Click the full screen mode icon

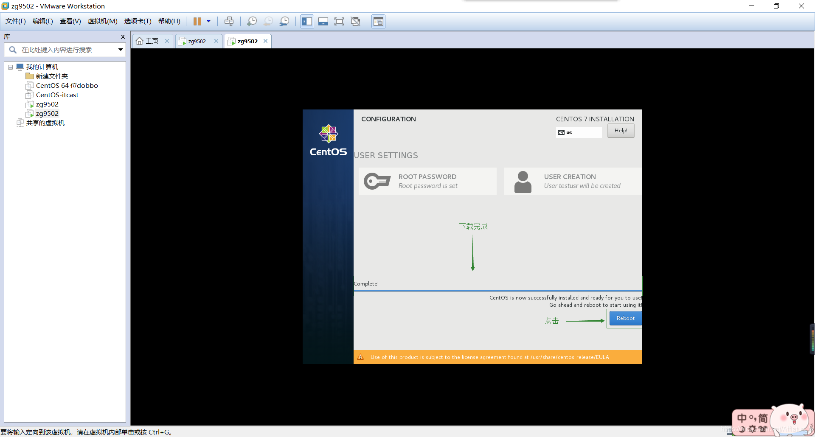[339, 21]
